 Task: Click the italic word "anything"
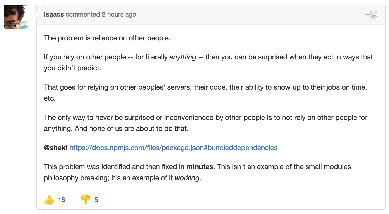183,57
